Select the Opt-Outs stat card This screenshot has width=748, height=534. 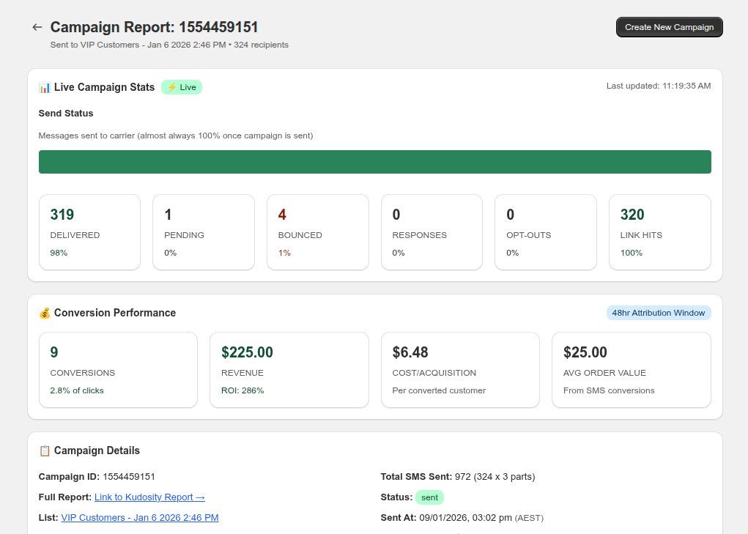tap(546, 232)
